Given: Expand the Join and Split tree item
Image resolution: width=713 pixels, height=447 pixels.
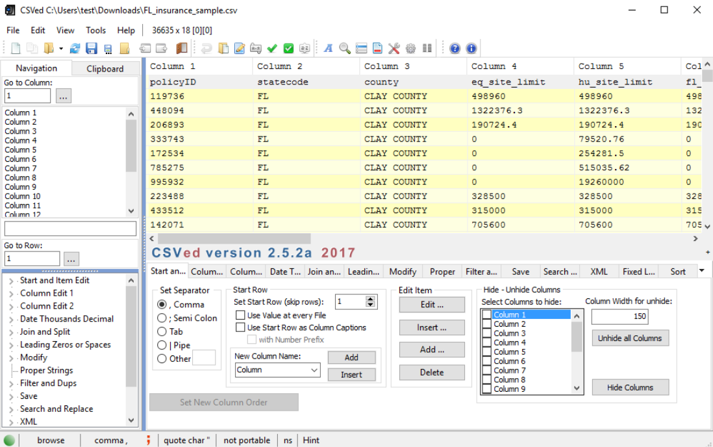Looking at the screenshot, I should coord(11,332).
